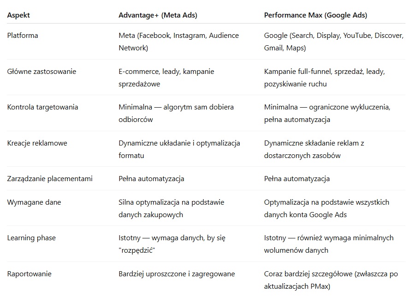This screenshot has height=298, width=411.
Task: Click the "Dynamiczne składanie reklam" cell
Action: (x=314, y=149)
